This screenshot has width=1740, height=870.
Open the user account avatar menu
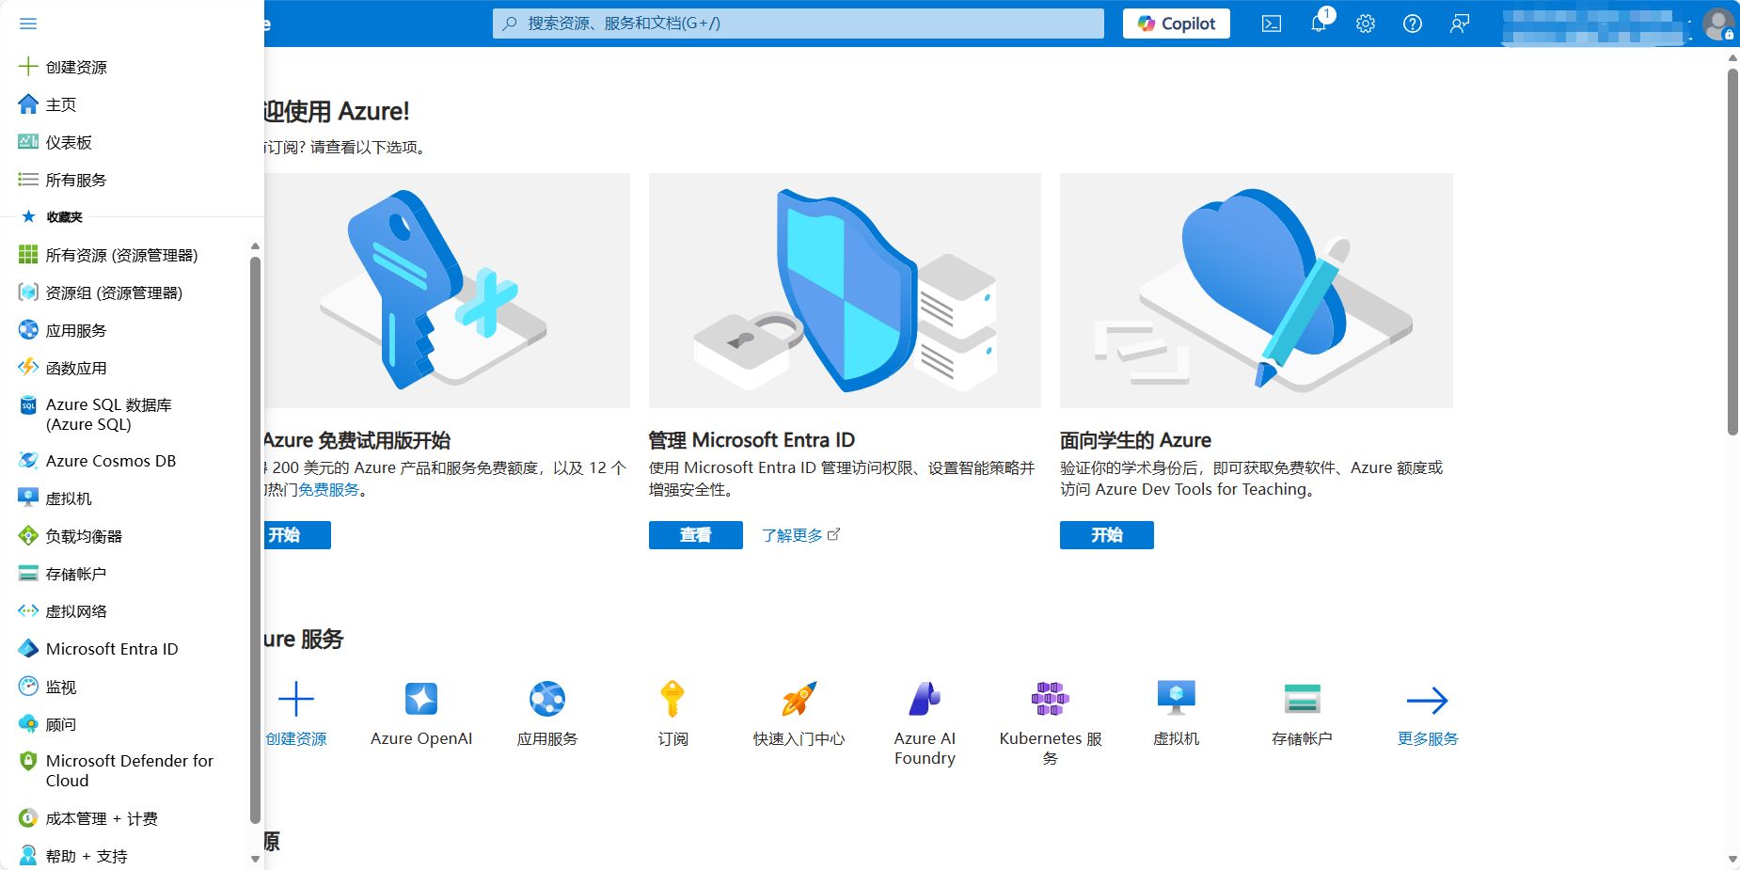[x=1717, y=24]
